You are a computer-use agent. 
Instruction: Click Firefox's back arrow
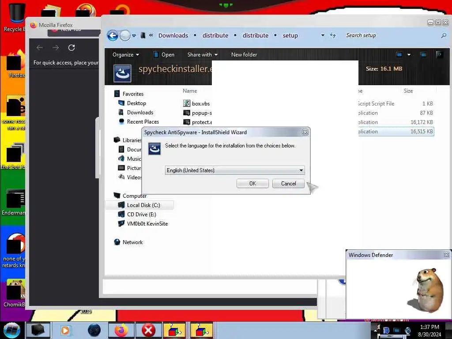(40, 48)
